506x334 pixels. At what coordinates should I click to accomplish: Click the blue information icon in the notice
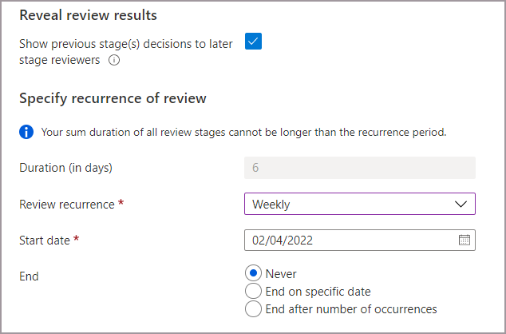[x=26, y=132]
